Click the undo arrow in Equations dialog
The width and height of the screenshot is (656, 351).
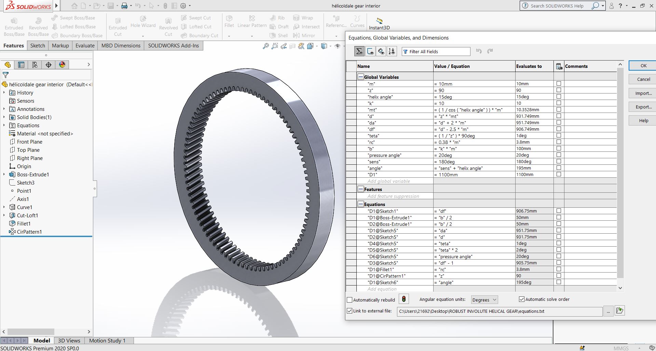479,51
